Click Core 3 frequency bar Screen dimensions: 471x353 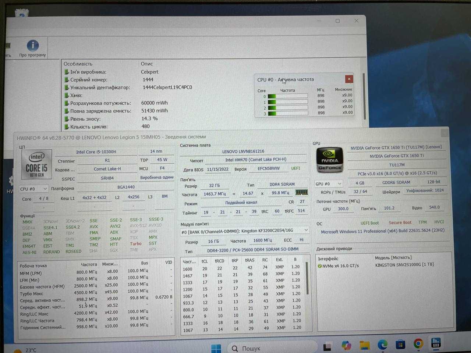(288, 113)
